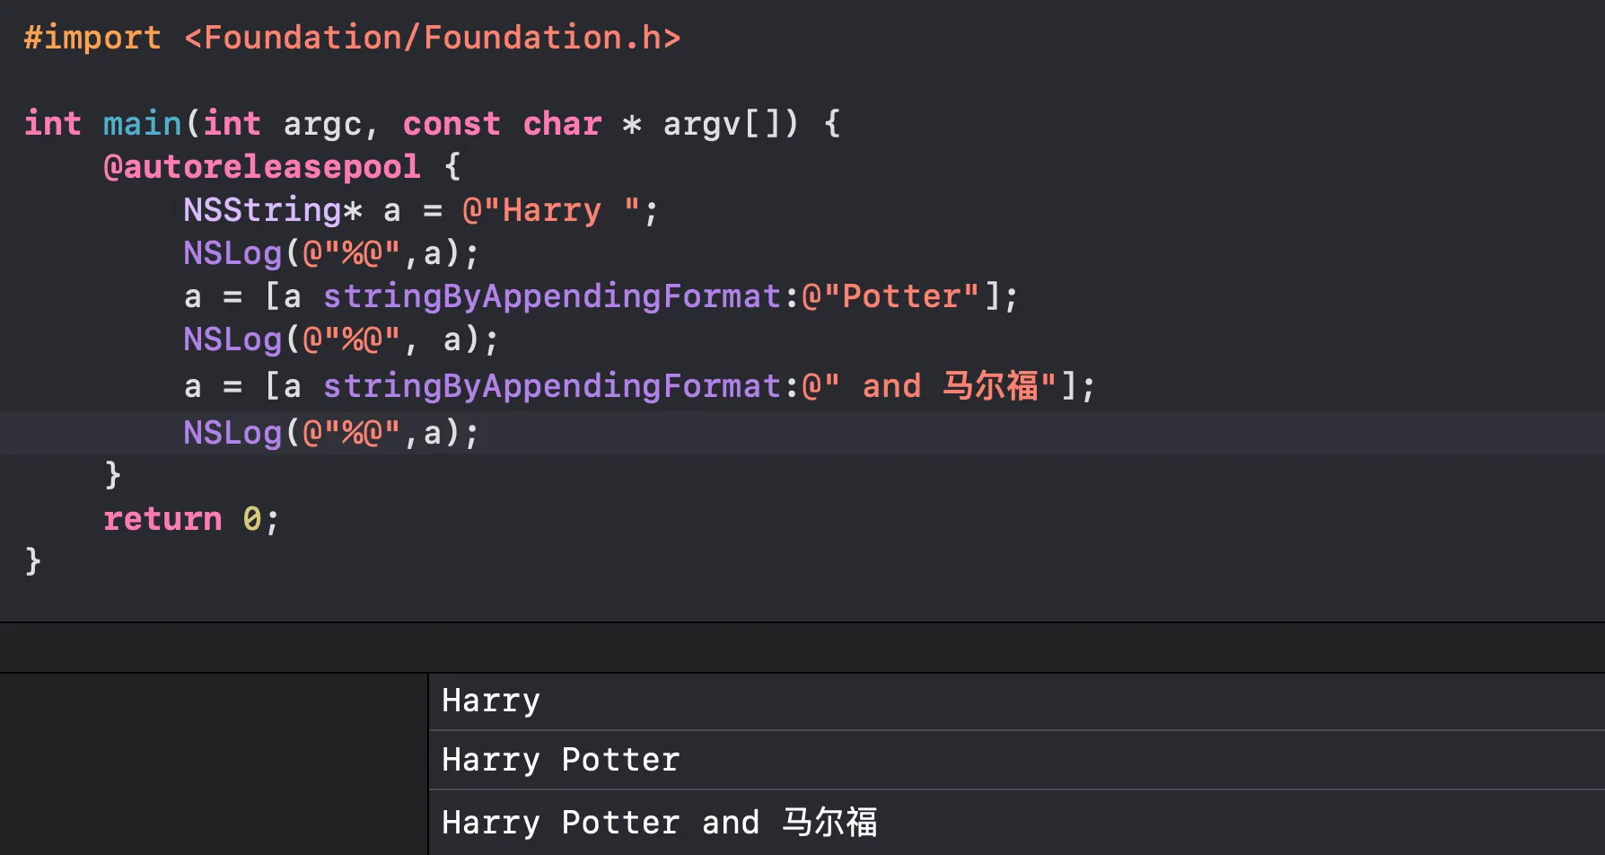Click the first NSLog call
Image resolution: width=1605 pixels, height=855 pixels.
coord(331,253)
